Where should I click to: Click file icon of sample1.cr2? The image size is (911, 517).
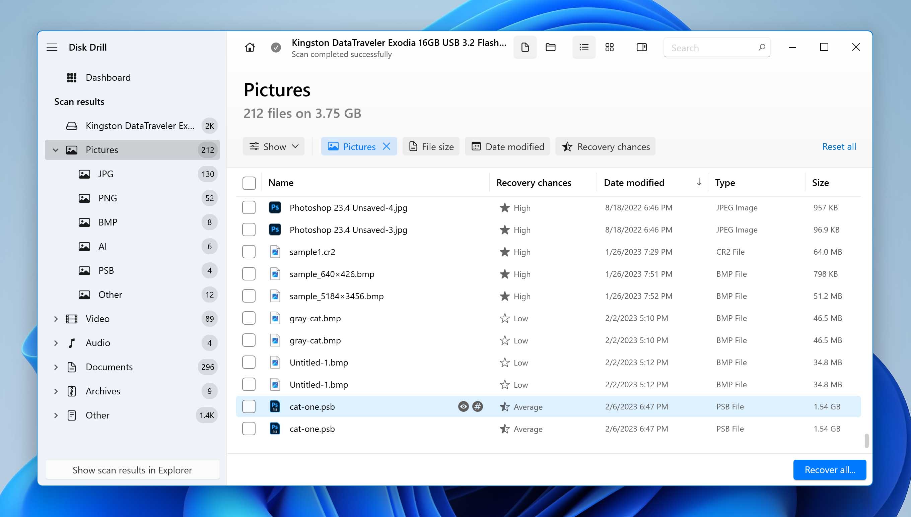coord(275,252)
